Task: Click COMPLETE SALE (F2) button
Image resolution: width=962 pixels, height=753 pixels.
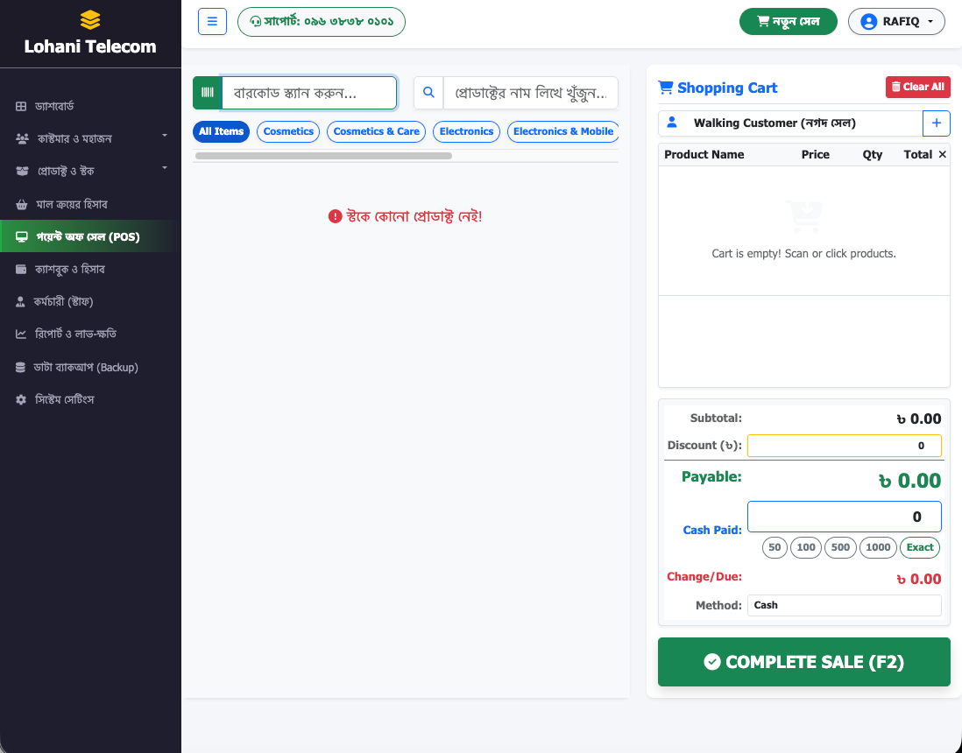Action: [x=803, y=662]
